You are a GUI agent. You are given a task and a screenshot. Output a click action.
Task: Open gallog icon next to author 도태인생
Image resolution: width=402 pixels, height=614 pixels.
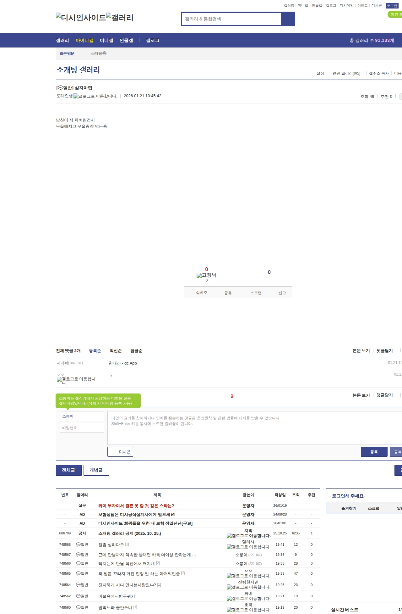pyautogui.click(x=95, y=96)
